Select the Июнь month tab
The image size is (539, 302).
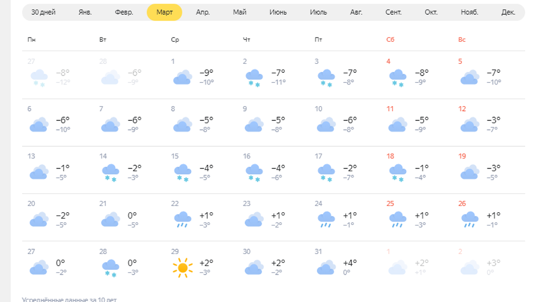(278, 12)
